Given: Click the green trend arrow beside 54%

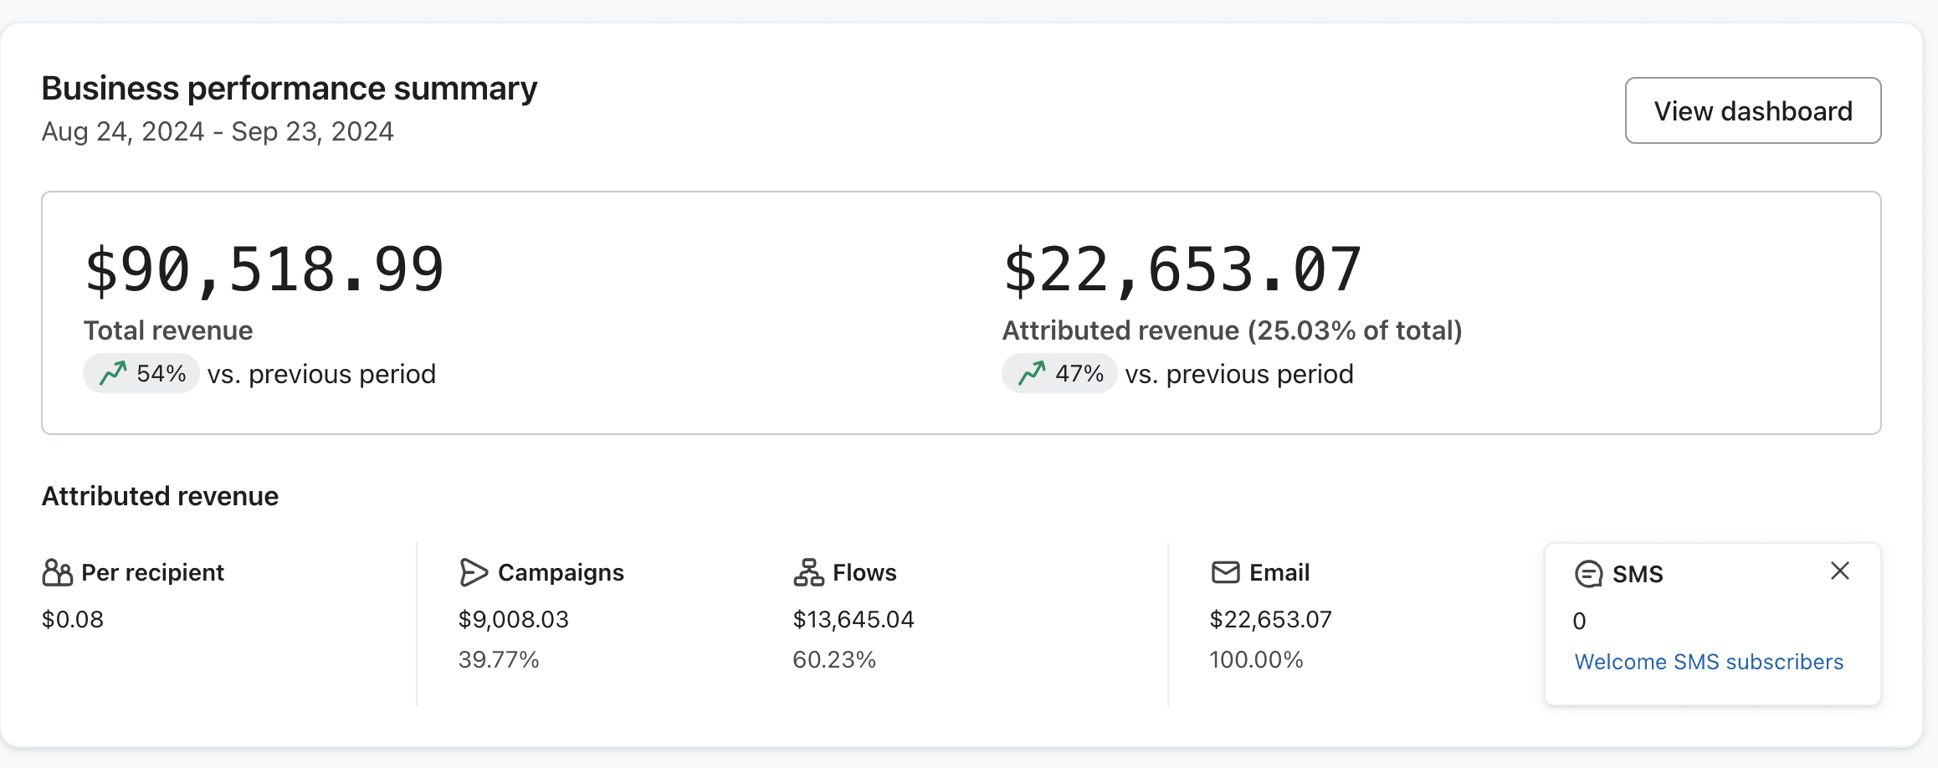Looking at the screenshot, I should tap(115, 372).
